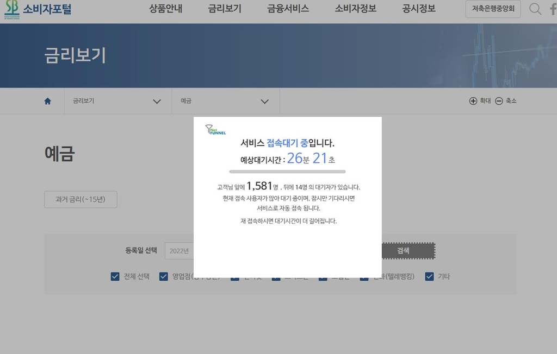This screenshot has width=557, height=354.
Task: Click the 검색 button
Action: pos(403,251)
